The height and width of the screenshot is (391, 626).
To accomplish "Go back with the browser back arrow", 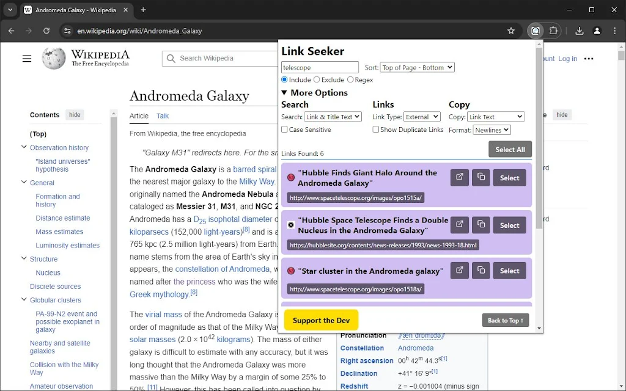I will pos(11,31).
